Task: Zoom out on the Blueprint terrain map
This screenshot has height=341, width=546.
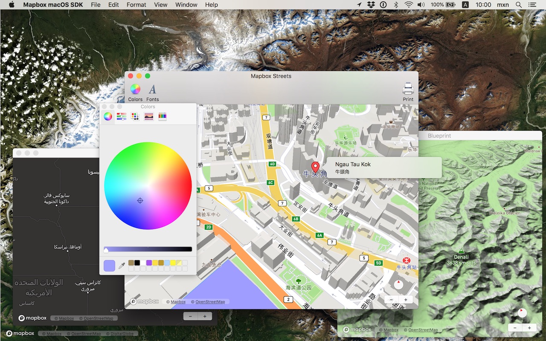Action: pos(515,328)
